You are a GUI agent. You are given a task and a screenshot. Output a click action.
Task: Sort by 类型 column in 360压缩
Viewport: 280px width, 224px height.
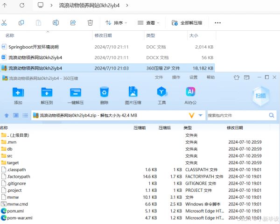(x=188, y=128)
